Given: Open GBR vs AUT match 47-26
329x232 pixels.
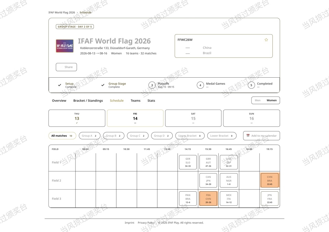Looking at the screenshot, I should pos(208,162).
